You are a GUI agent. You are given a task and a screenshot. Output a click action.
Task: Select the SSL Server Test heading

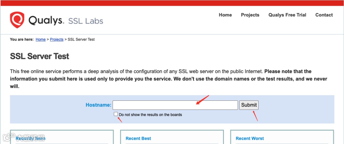pos(39,56)
